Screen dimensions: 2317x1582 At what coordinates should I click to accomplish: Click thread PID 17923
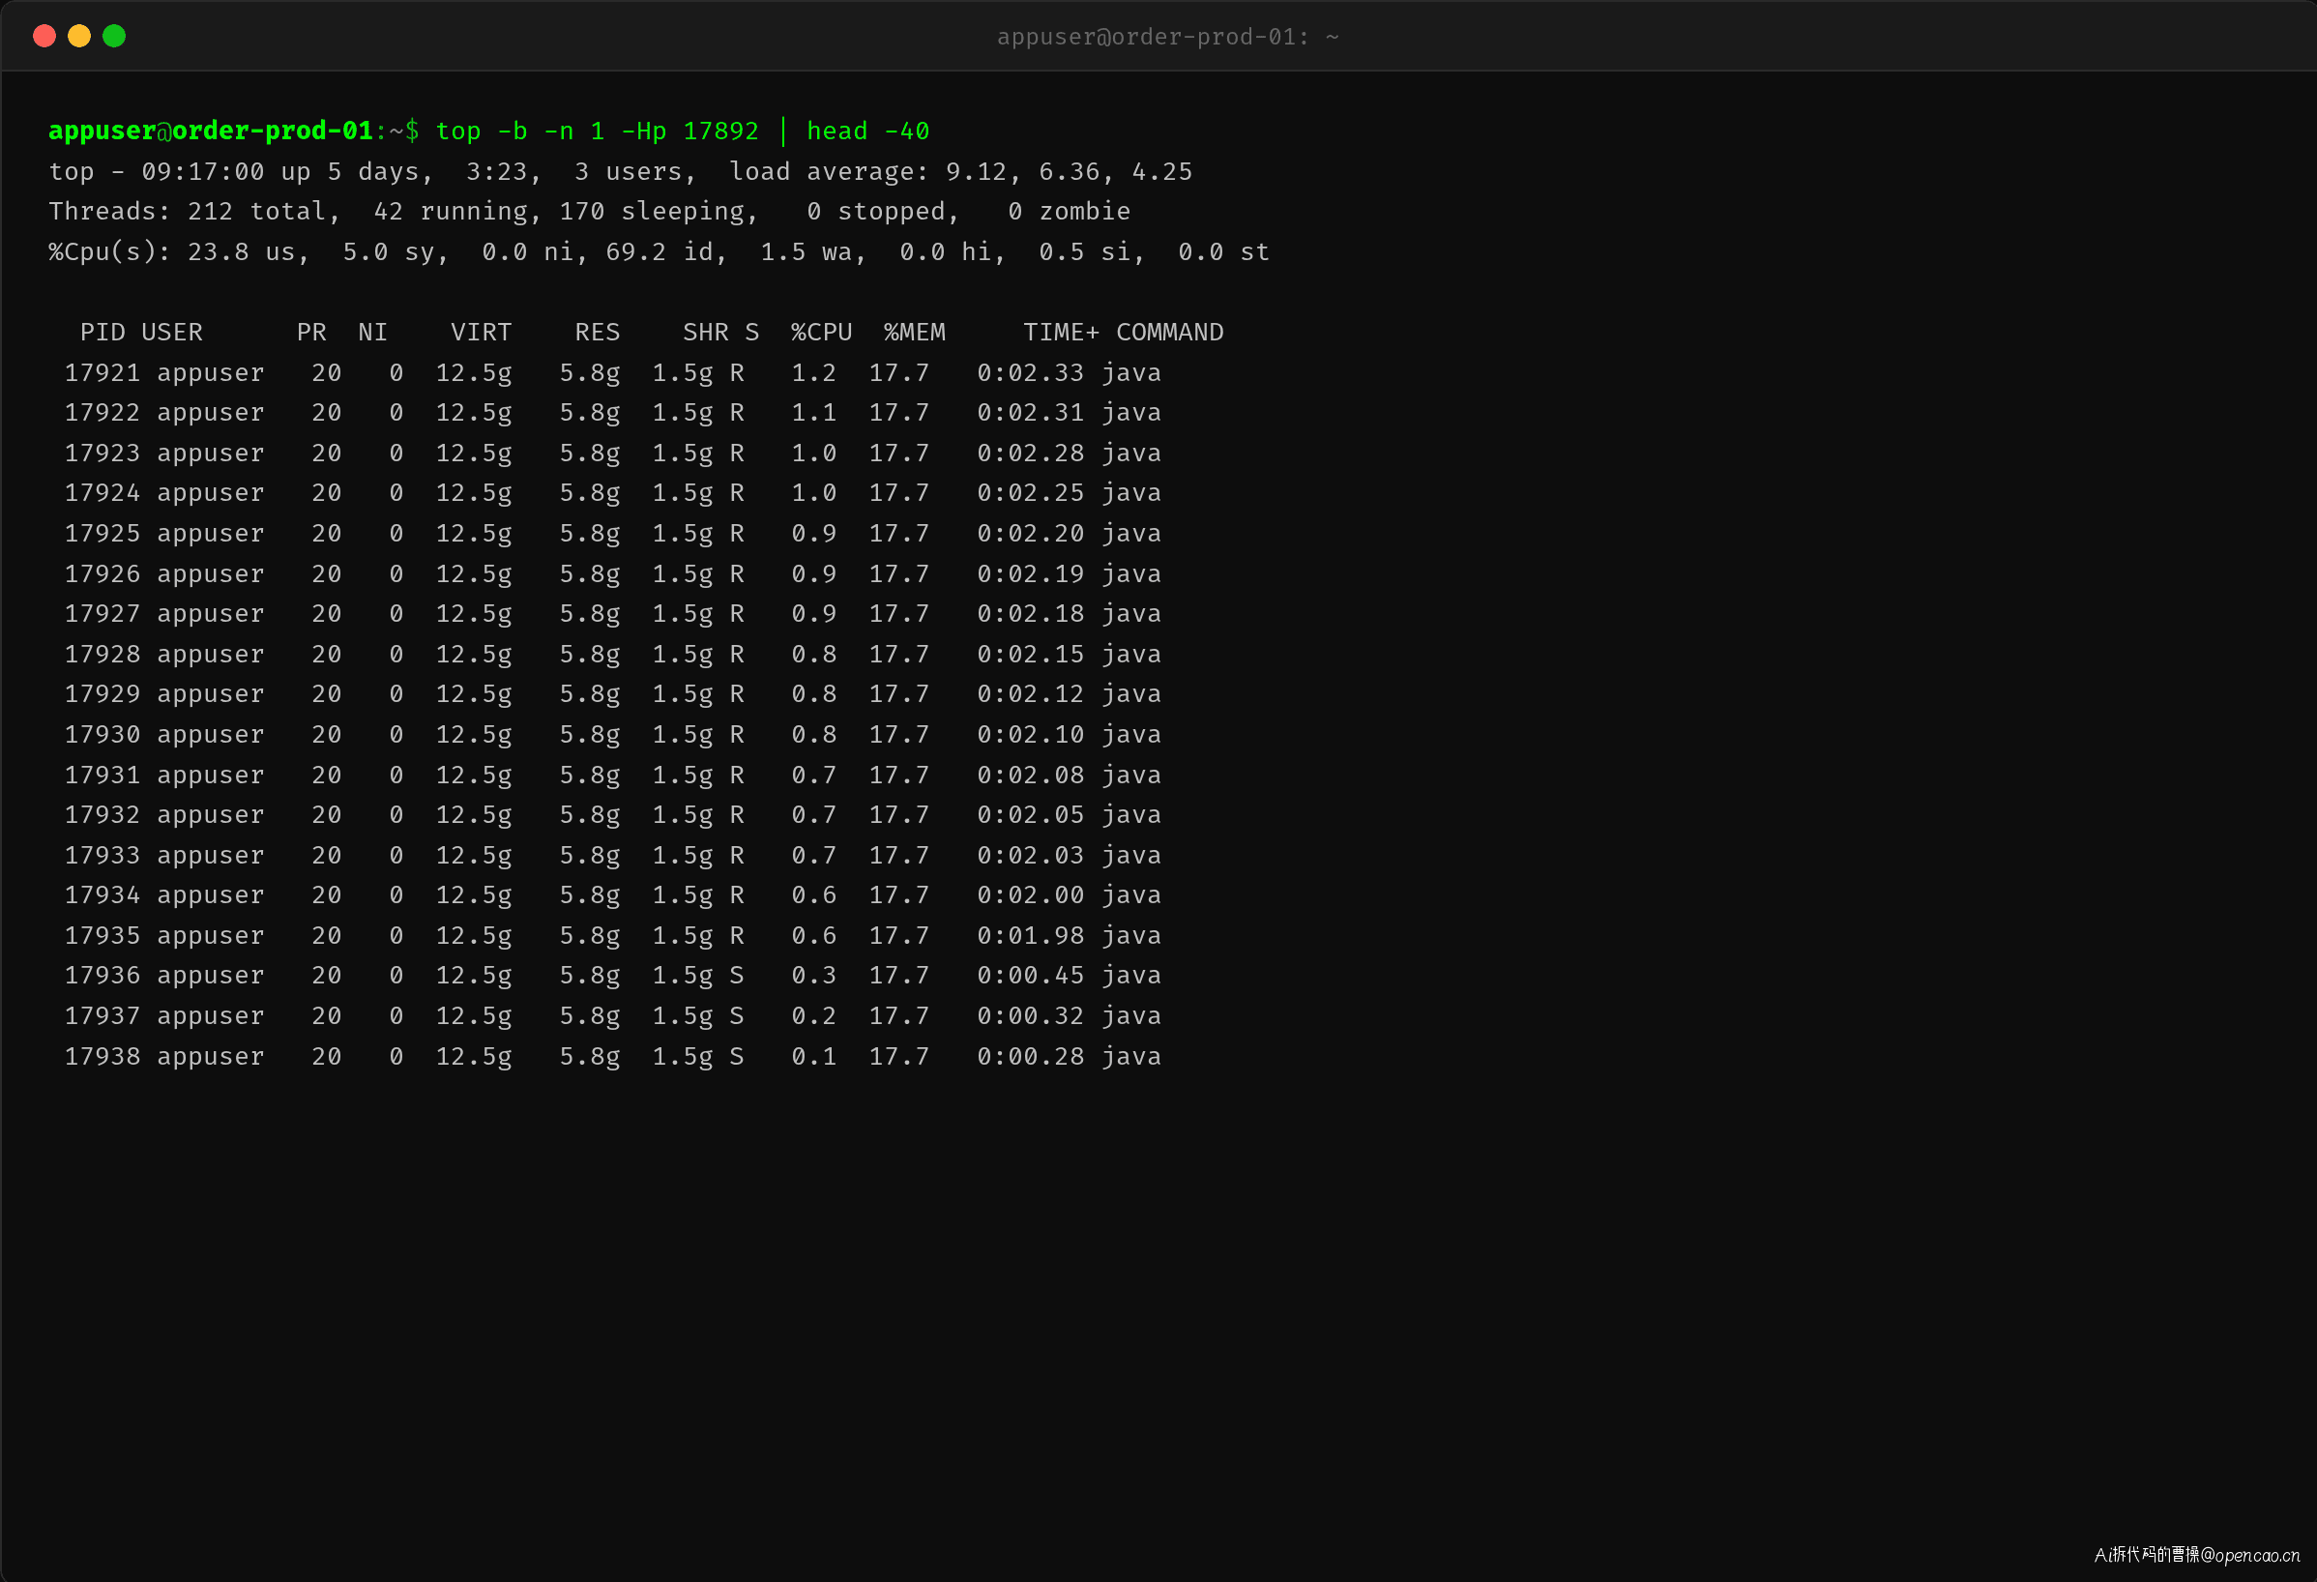[103, 453]
